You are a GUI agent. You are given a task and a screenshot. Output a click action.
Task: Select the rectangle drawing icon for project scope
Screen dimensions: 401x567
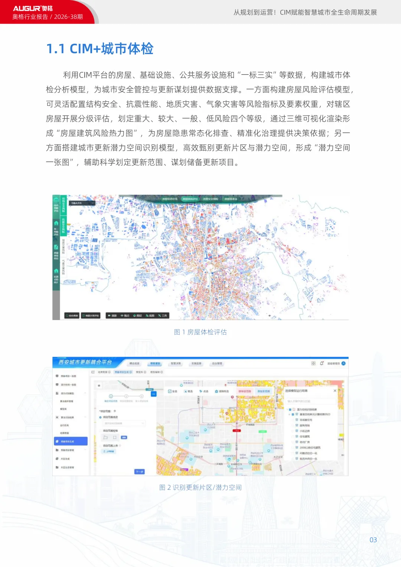[x=115, y=437]
